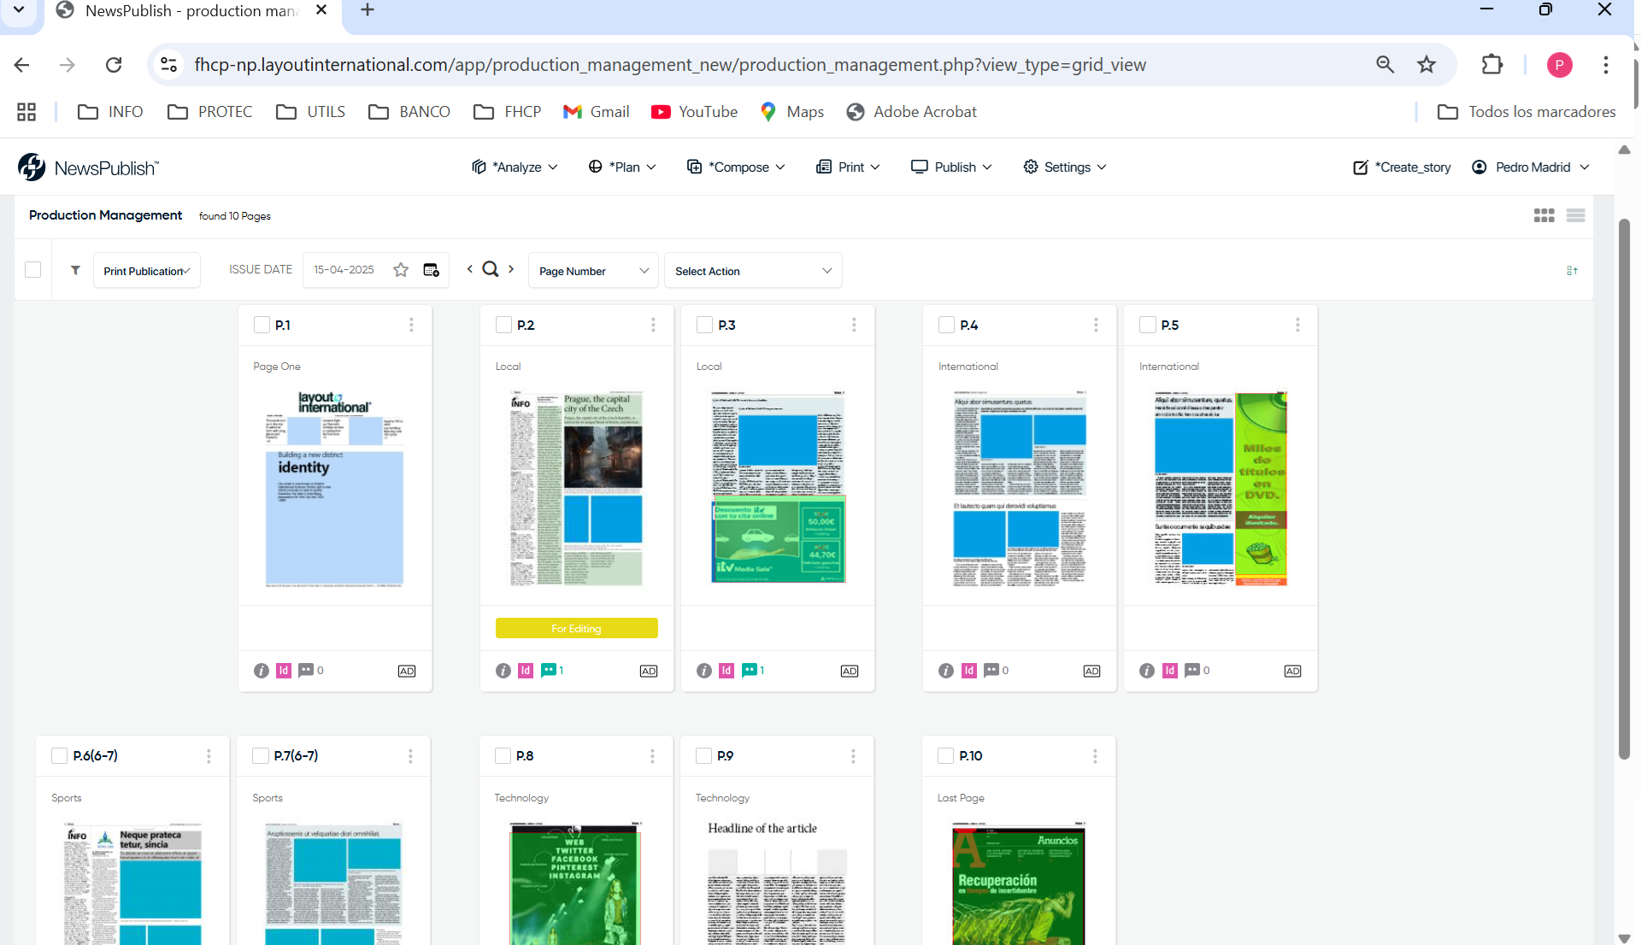The width and height of the screenshot is (1641, 945).
Task: Open the Page Number sort dropdown
Action: 593,271
